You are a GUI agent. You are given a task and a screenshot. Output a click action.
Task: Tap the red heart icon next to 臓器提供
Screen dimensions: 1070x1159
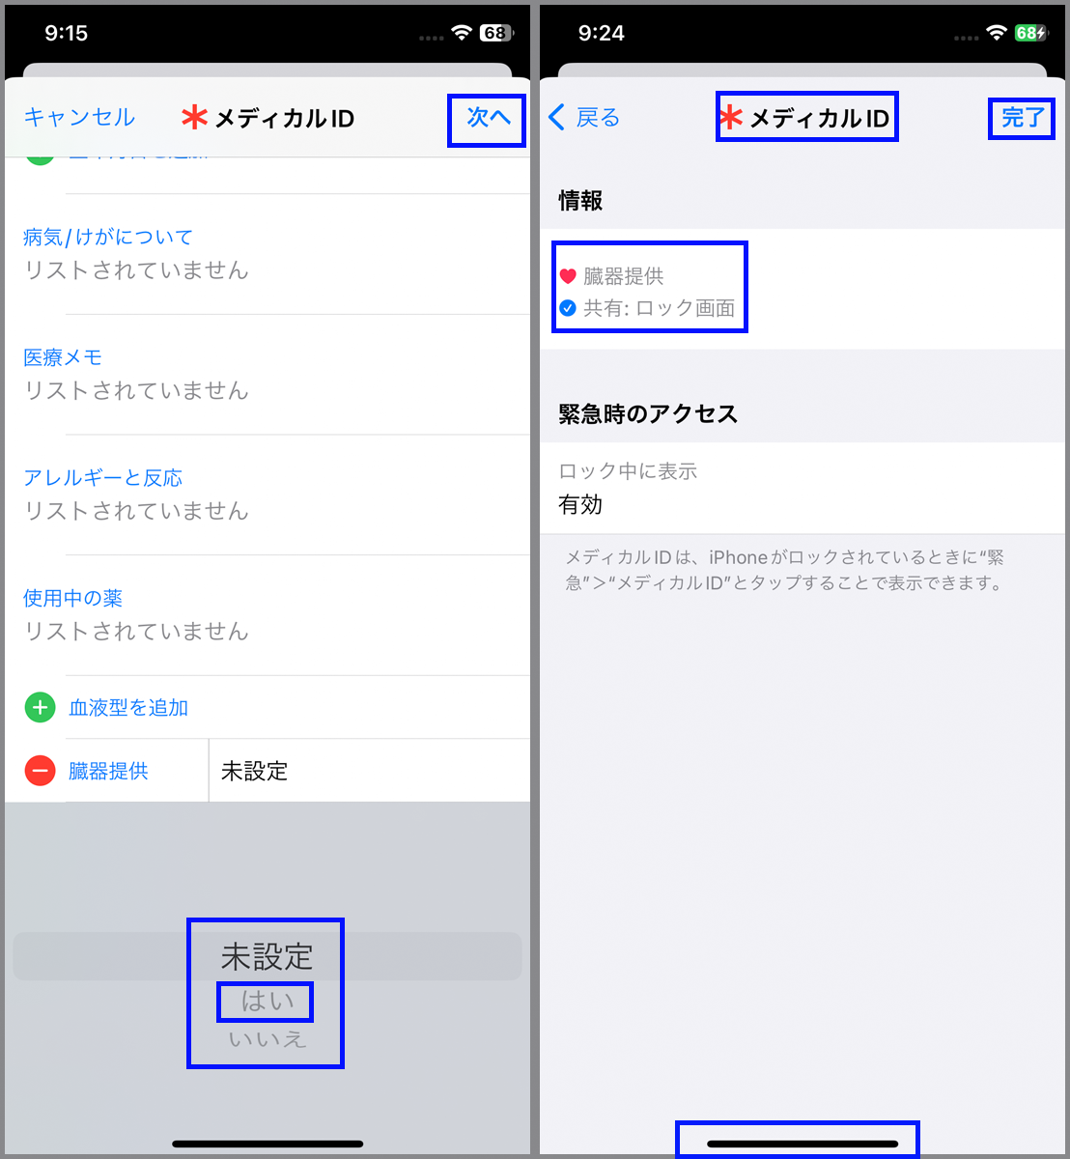[x=568, y=276]
